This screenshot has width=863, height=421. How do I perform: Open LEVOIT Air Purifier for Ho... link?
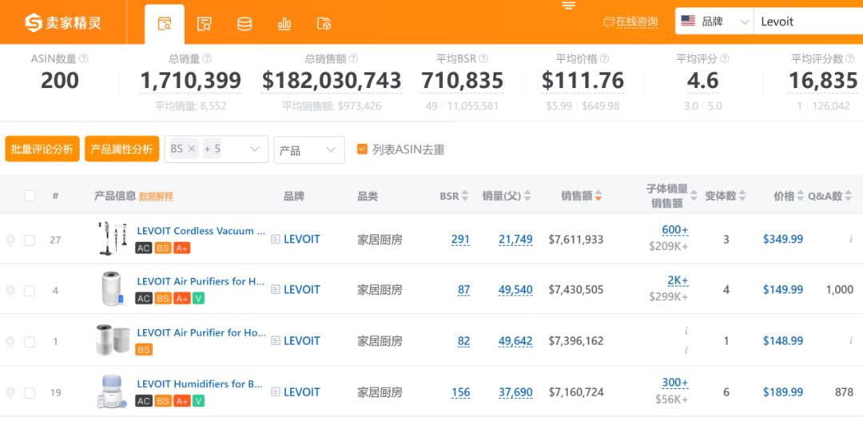click(x=201, y=332)
